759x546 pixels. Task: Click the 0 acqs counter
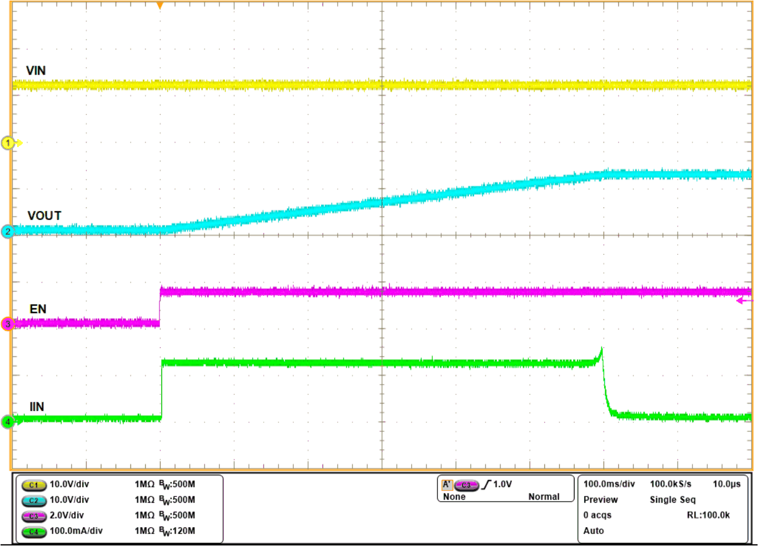pos(597,515)
